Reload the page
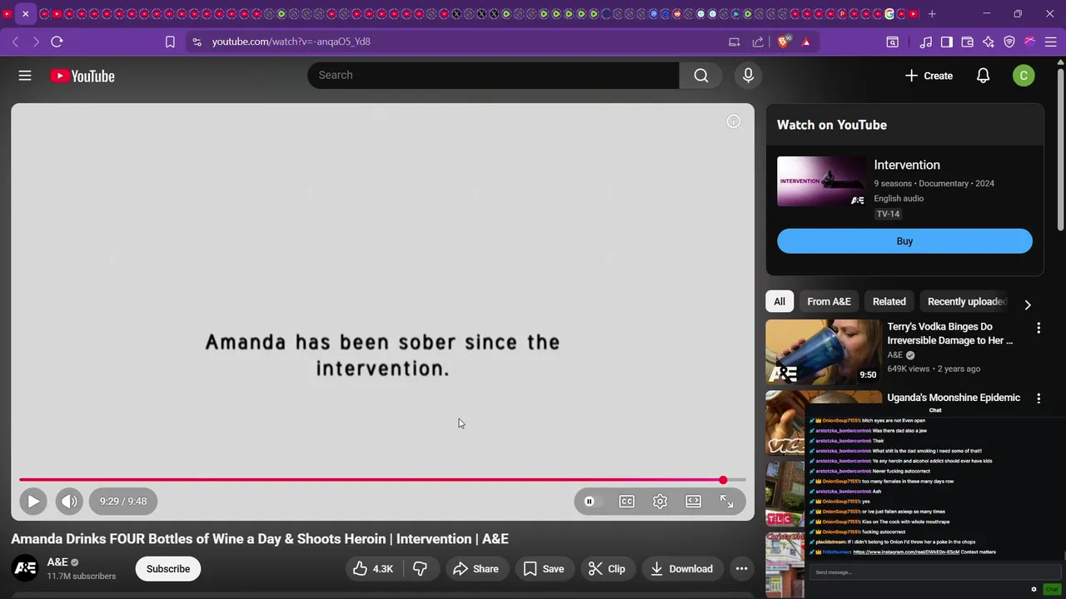Viewport: 1066px width, 599px height. click(x=57, y=42)
